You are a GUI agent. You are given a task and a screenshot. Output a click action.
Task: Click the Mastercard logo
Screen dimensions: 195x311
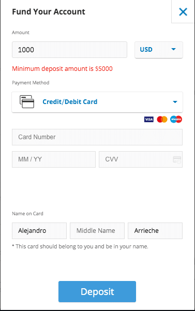coord(162,119)
